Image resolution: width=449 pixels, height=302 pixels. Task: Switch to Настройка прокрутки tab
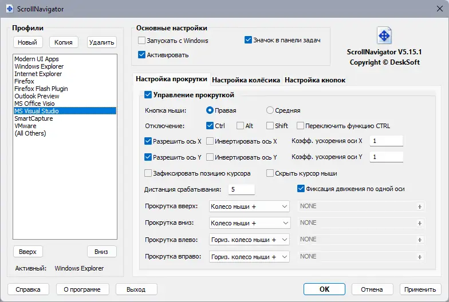click(x=171, y=79)
